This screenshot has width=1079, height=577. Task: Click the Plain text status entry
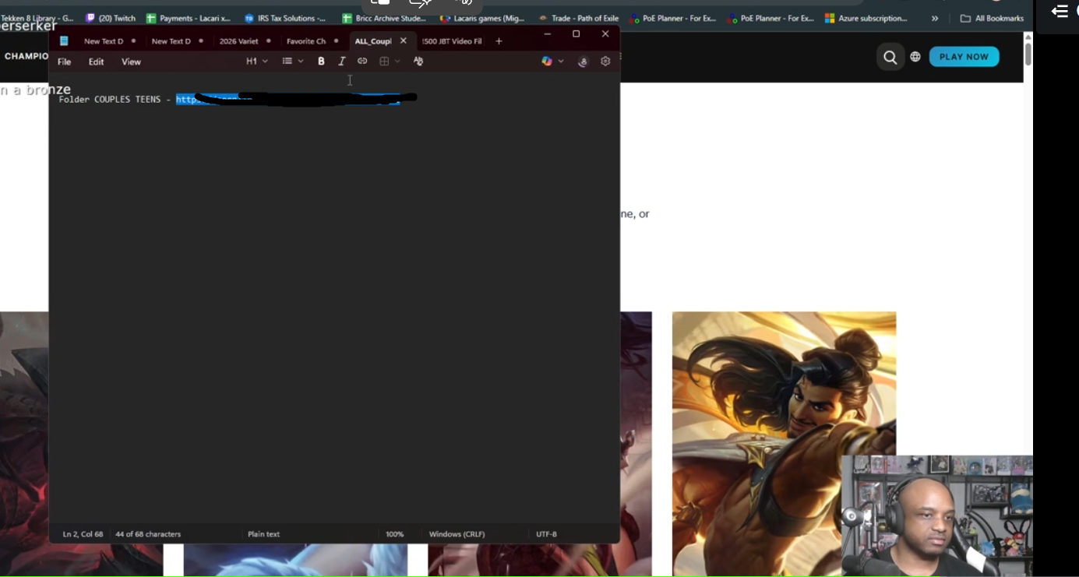pos(263,534)
